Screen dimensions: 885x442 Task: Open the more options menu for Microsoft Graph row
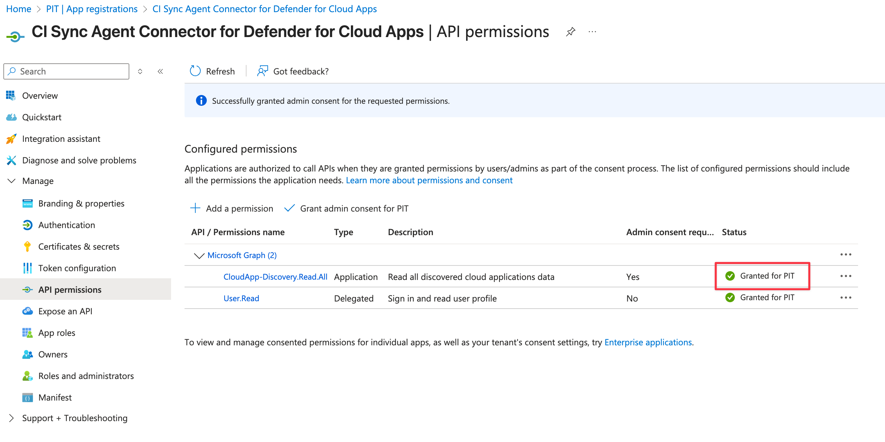846,254
